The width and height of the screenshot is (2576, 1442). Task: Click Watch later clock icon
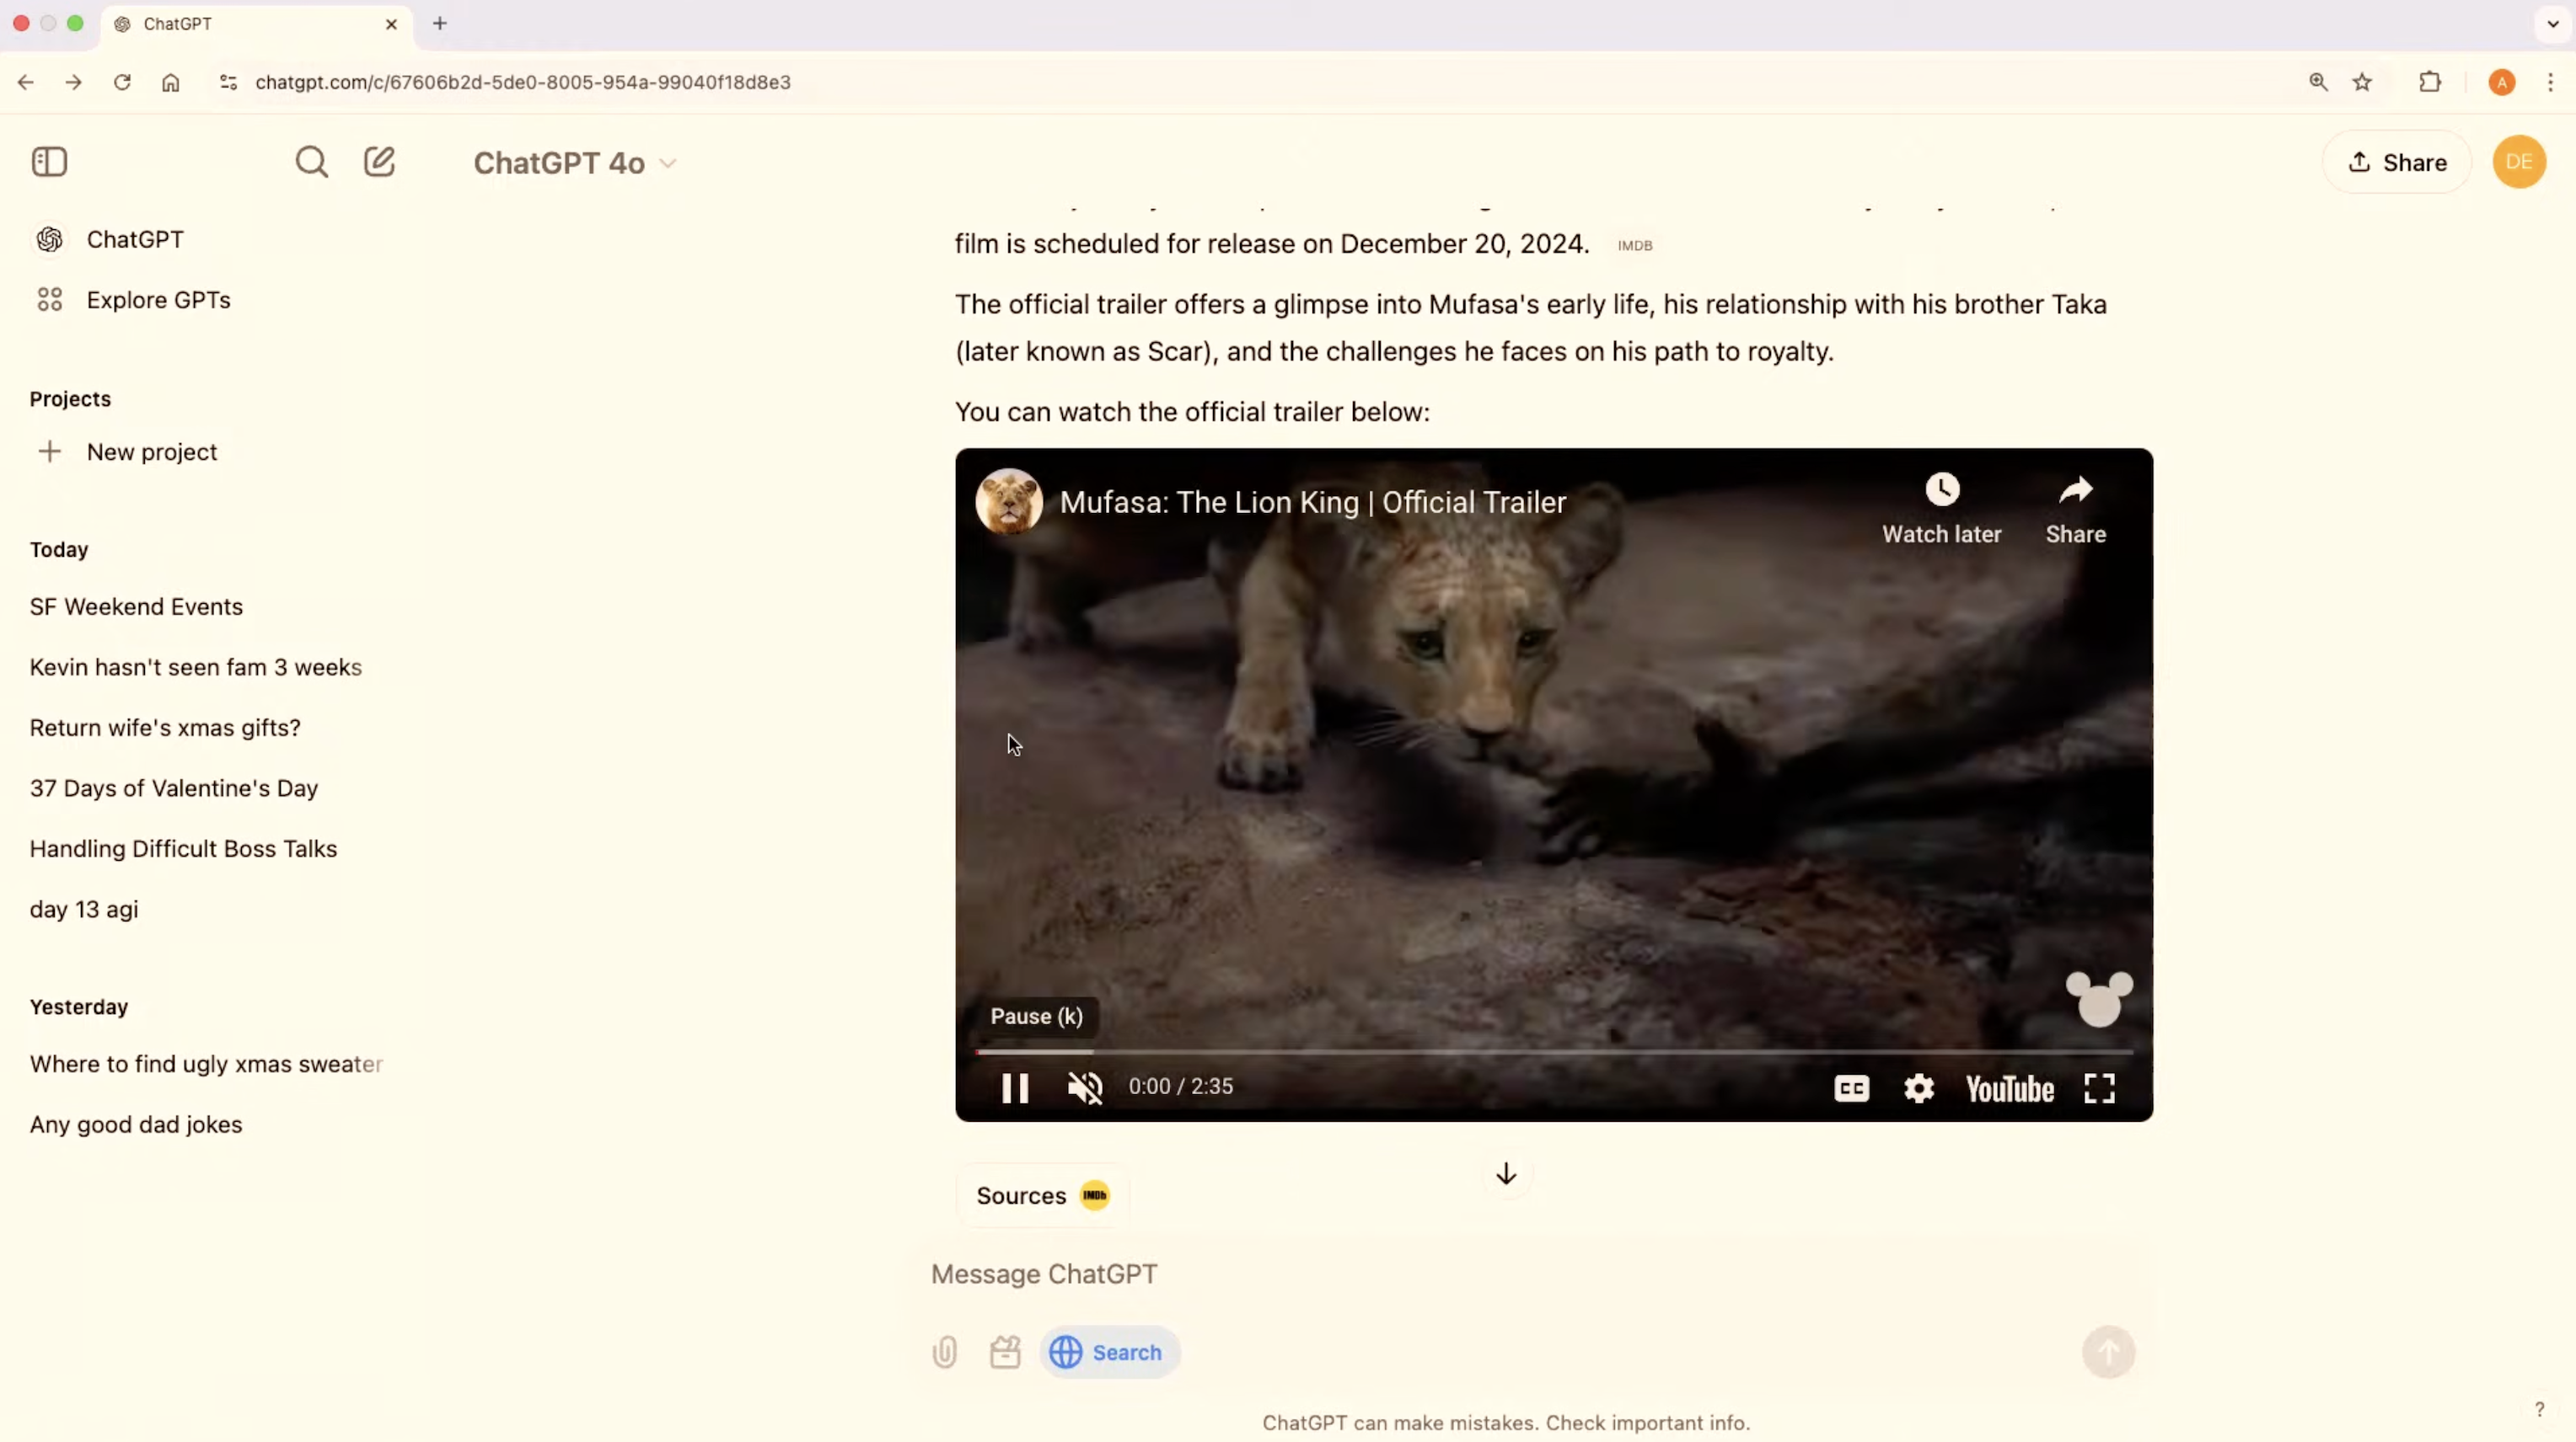click(x=1942, y=491)
